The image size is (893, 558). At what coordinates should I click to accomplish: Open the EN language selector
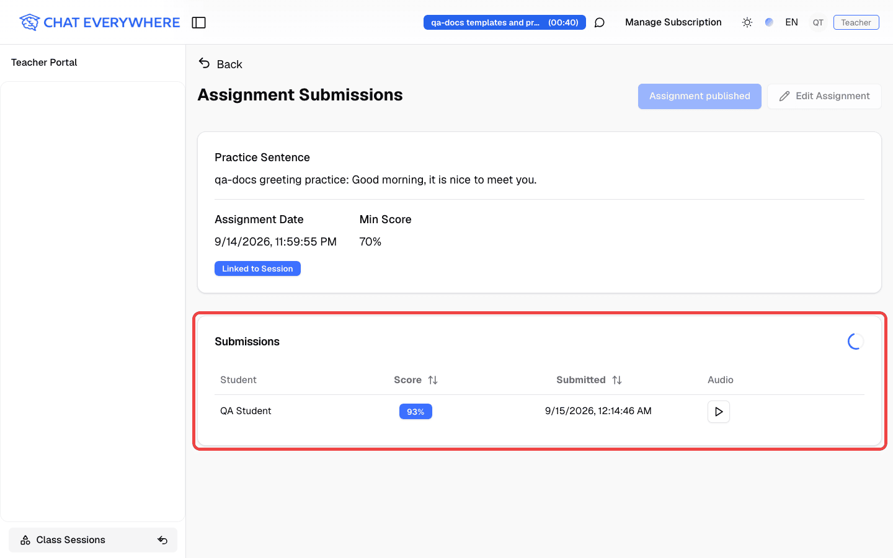(x=791, y=22)
